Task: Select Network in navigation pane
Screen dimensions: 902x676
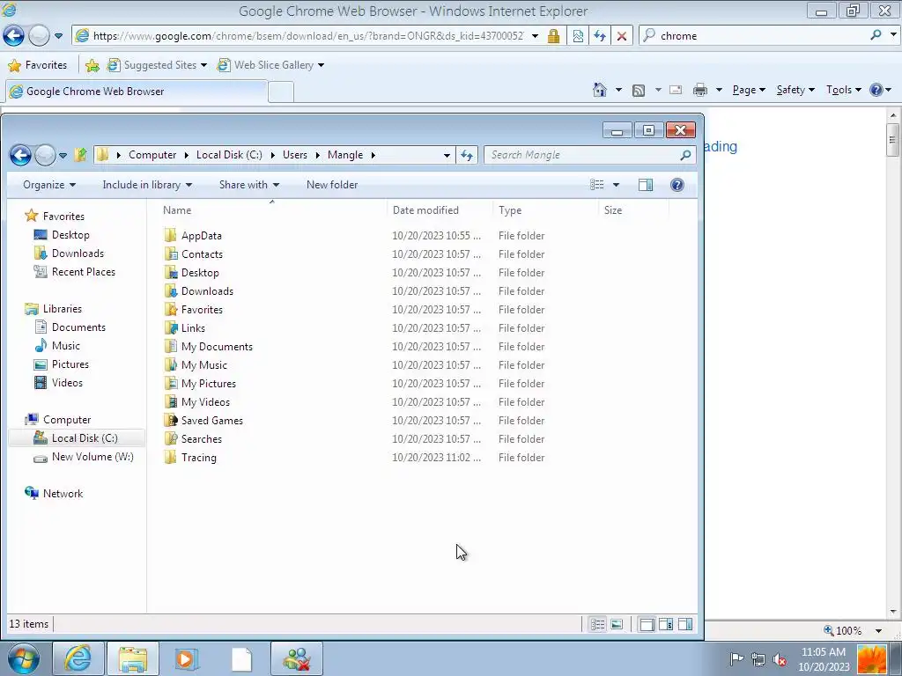Action: pos(63,493)
